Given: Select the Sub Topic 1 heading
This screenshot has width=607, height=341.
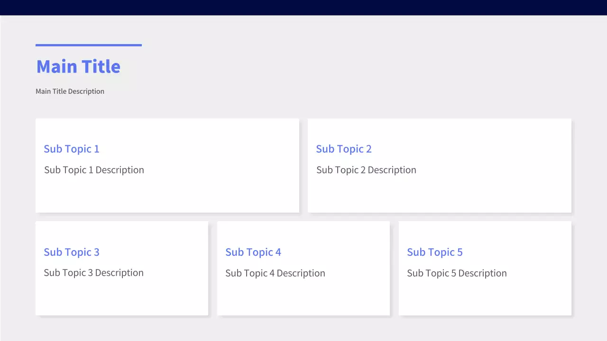Looking at the screenshot, I should (x=72, y=149).
